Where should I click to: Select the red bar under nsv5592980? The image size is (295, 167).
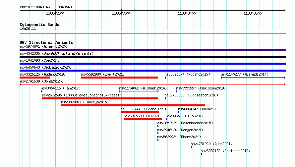[119, 78]
